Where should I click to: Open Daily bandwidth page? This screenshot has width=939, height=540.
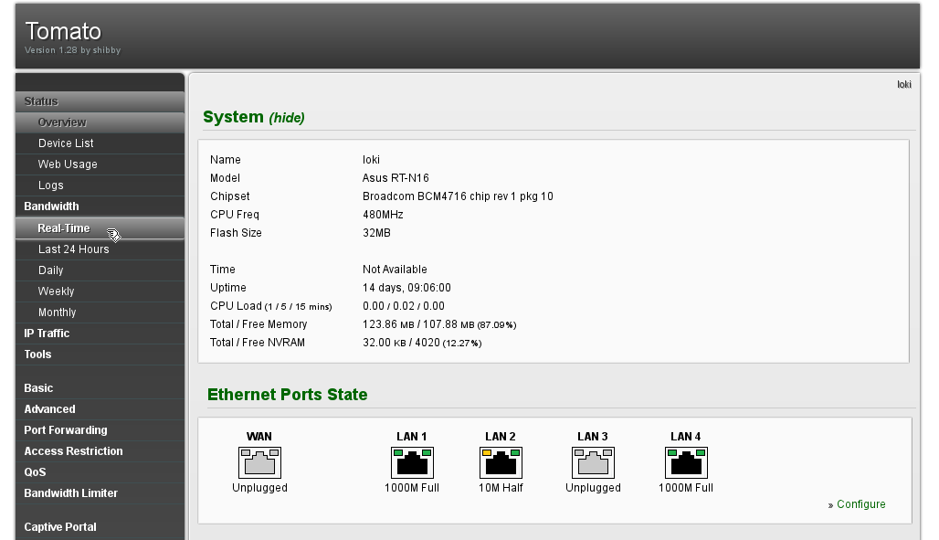point(100,270)
